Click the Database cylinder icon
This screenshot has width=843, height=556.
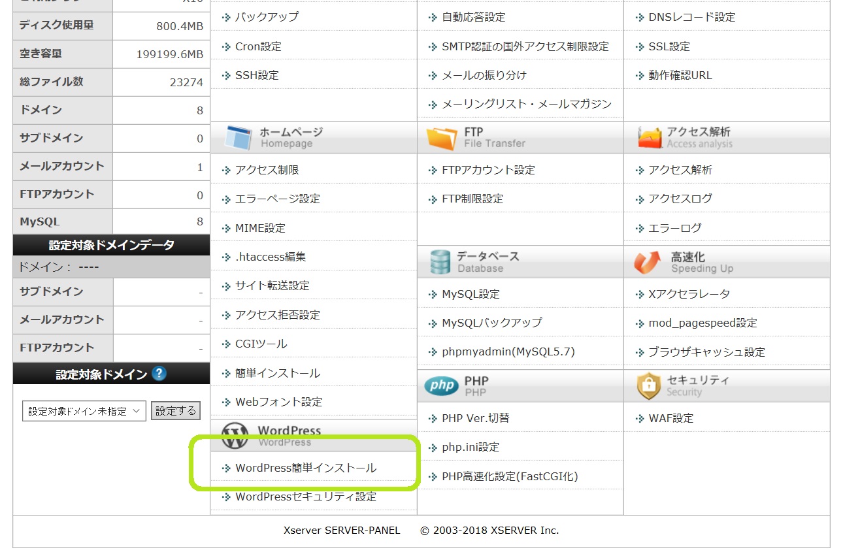(x=440, y=261)
